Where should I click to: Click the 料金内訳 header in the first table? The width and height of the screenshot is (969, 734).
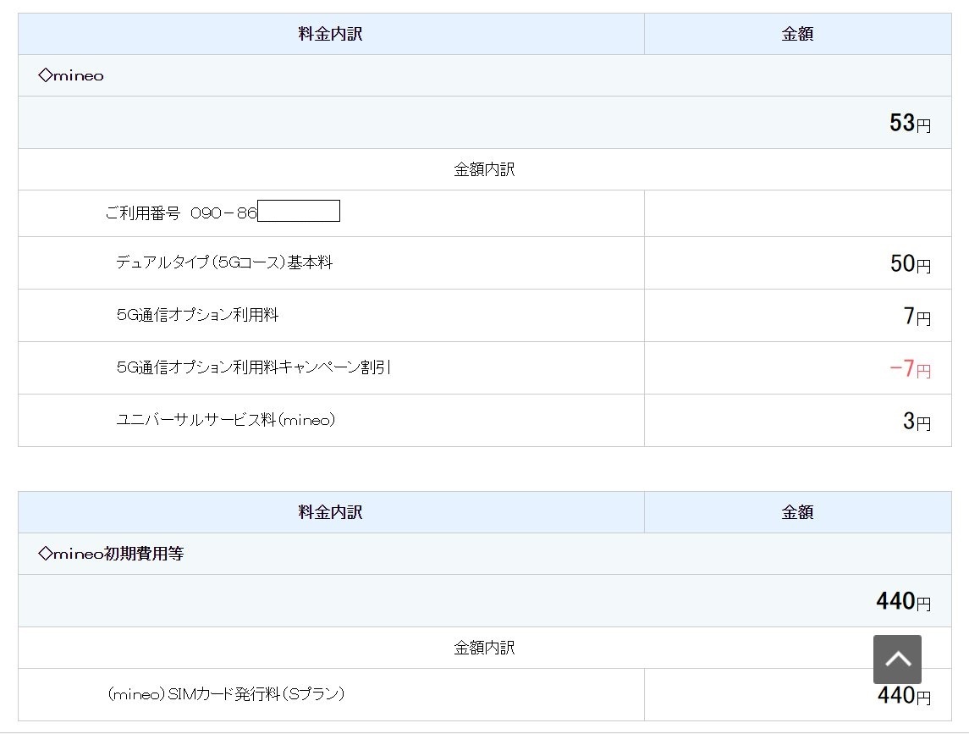click(x=331, y=35)
